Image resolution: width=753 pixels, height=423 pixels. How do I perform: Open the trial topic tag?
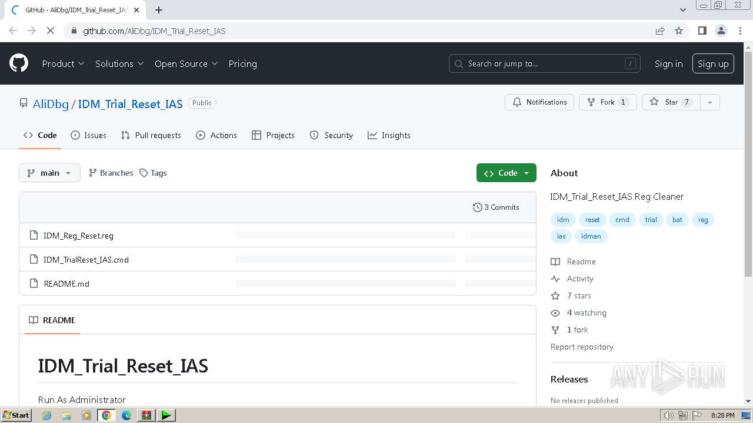651,220
